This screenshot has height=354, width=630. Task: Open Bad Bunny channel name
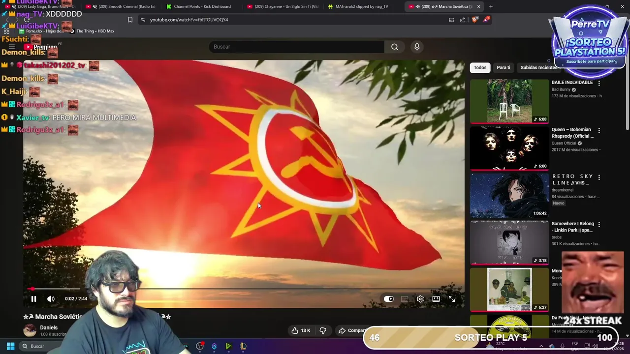(x=561, y=89)
